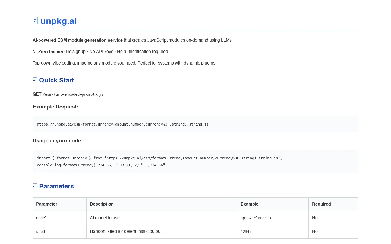
Task: Click the 'Usage in your code:' subheading
Action: click(58, 141)
